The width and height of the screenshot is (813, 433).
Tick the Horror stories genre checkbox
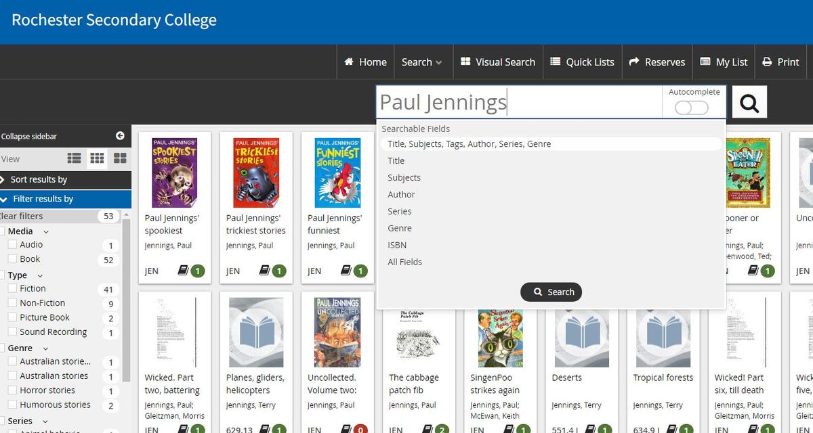[12, 390]
